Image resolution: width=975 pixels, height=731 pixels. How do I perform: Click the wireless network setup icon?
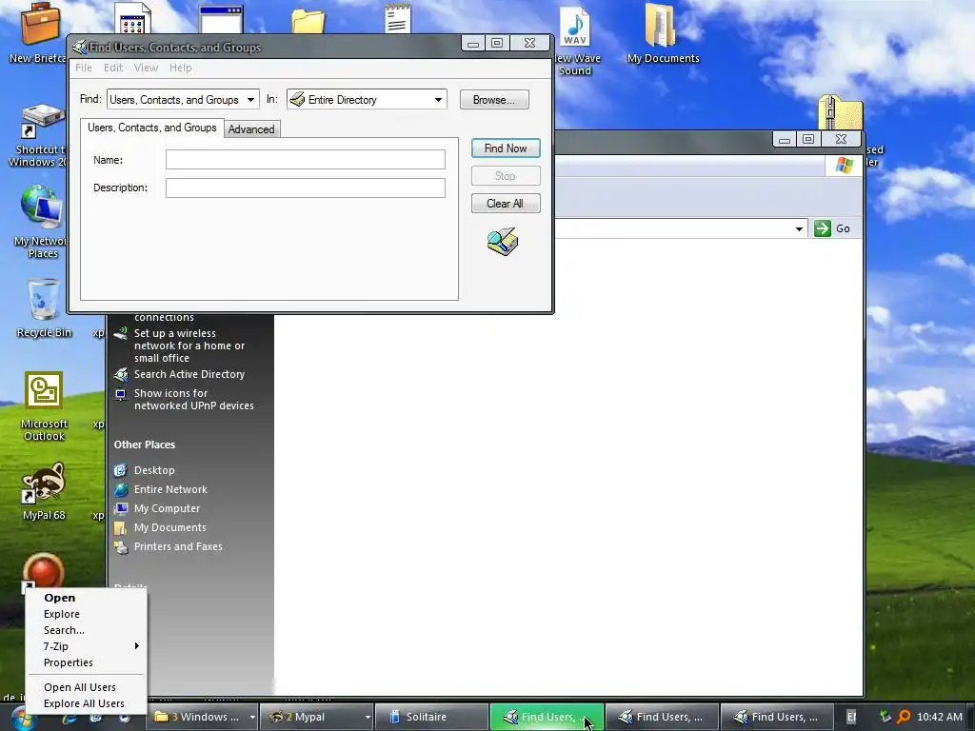tap(121, 334)
